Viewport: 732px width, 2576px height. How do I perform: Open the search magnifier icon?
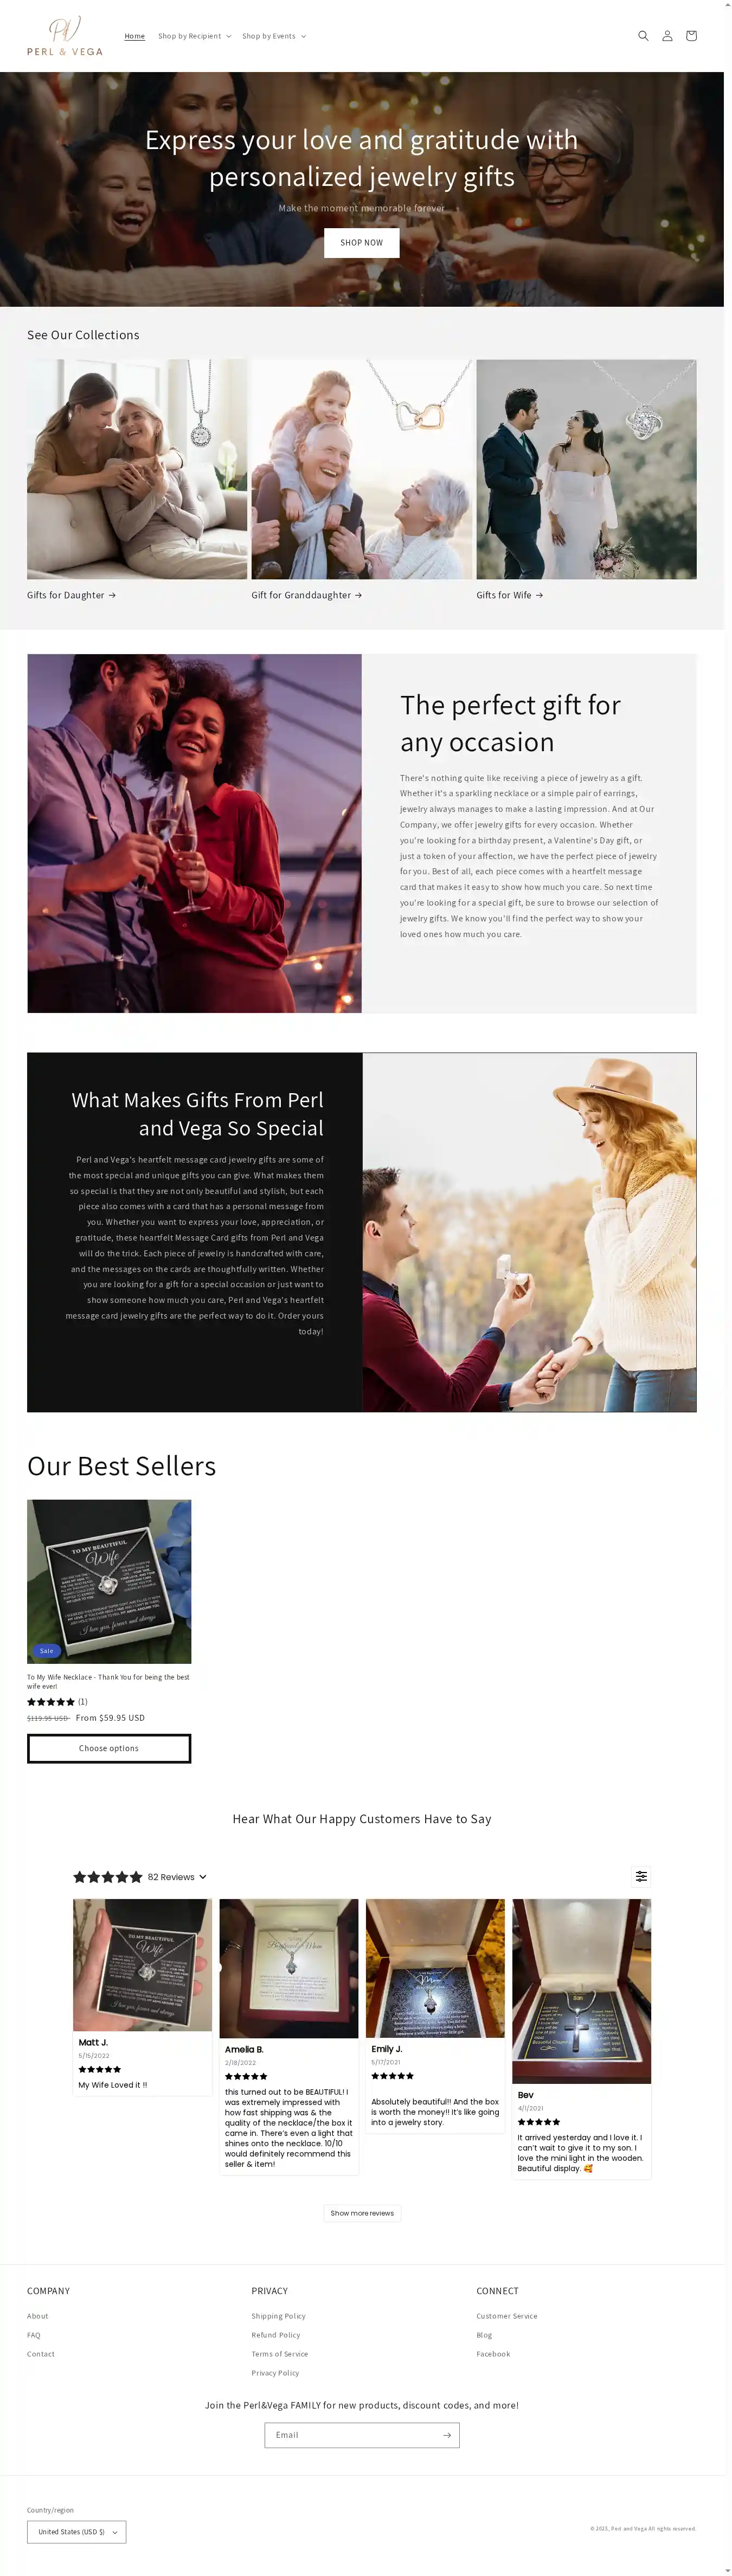tap(643, 36)
